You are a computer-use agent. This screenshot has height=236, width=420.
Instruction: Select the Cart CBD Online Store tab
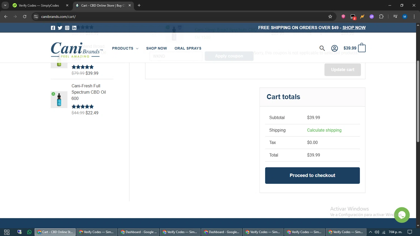[103, 5]
